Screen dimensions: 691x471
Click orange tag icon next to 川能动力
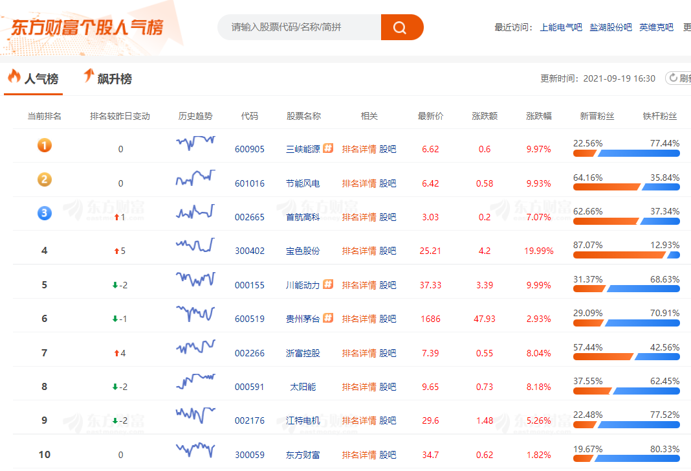click(328, 284)
